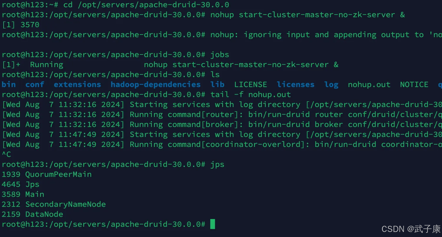This screenshot has width=442, height=237.
Task: Click the 'QuorumPeerMain' process entry
Action: (x=58, y=175)
